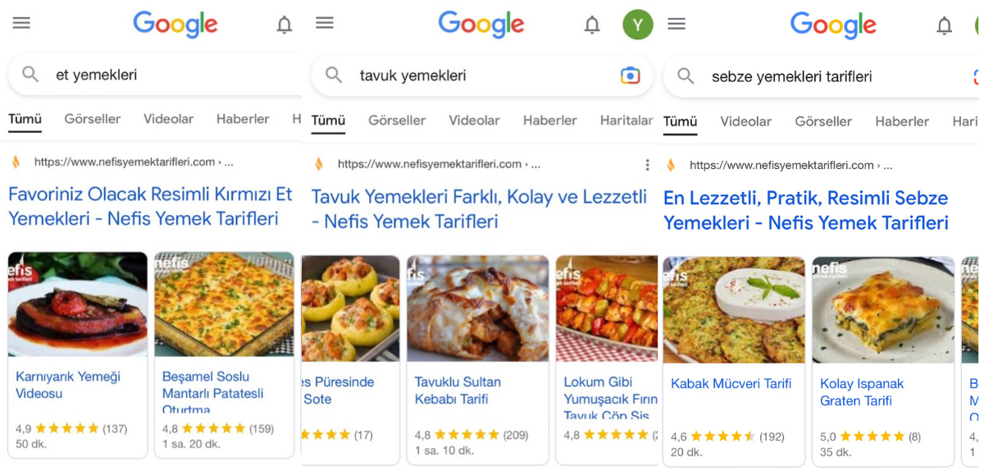Open the Kabak Mücveri Tarifi image
Image resolution: width=984 pixels, height=471 pixels.
[733, 309]
